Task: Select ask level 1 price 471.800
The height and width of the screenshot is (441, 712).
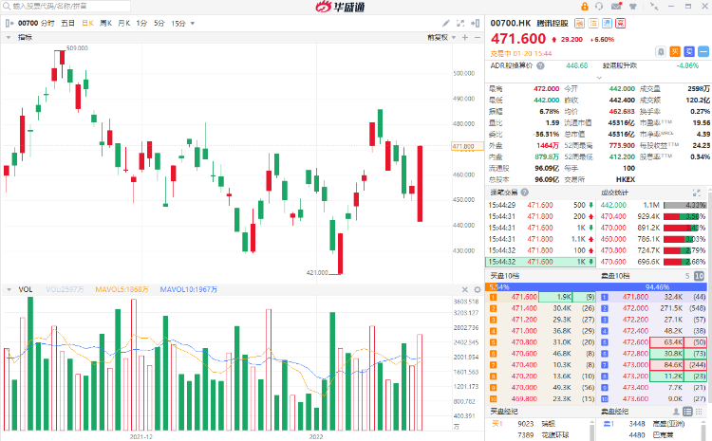Action: tap(635, 297)
